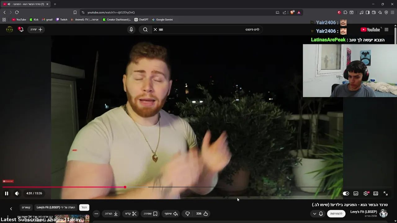Open more actions three-dots menu under video
397x223 pixels.
[x=96, y=213]
